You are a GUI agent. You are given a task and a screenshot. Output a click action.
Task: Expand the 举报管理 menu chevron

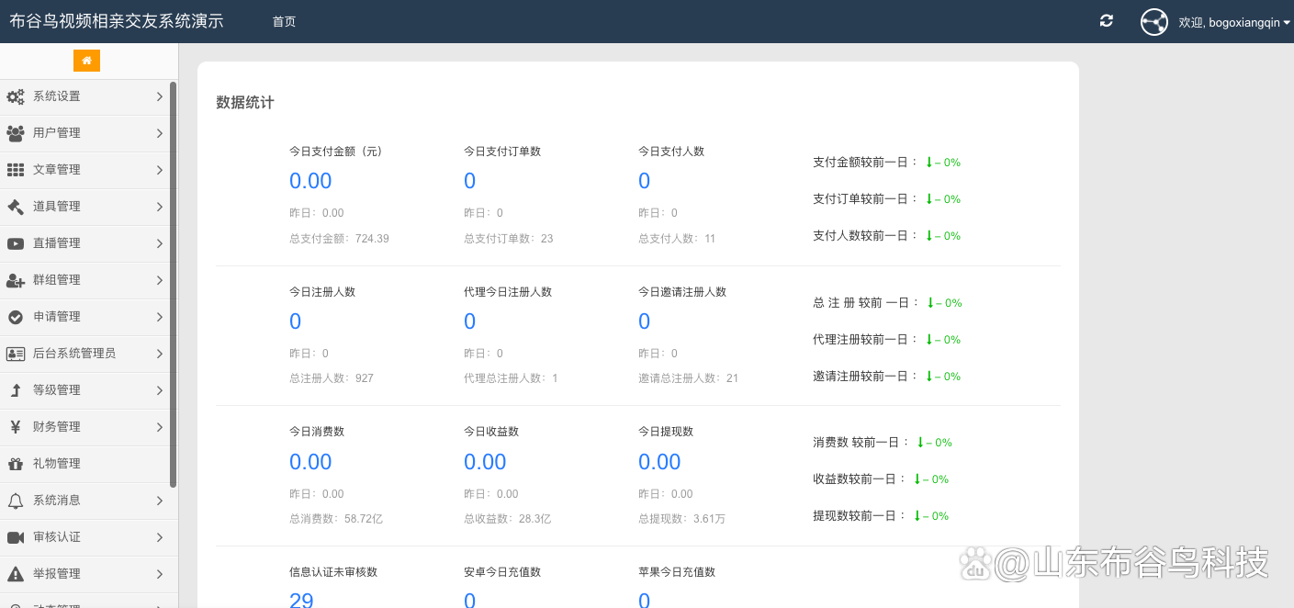point(160,574)
